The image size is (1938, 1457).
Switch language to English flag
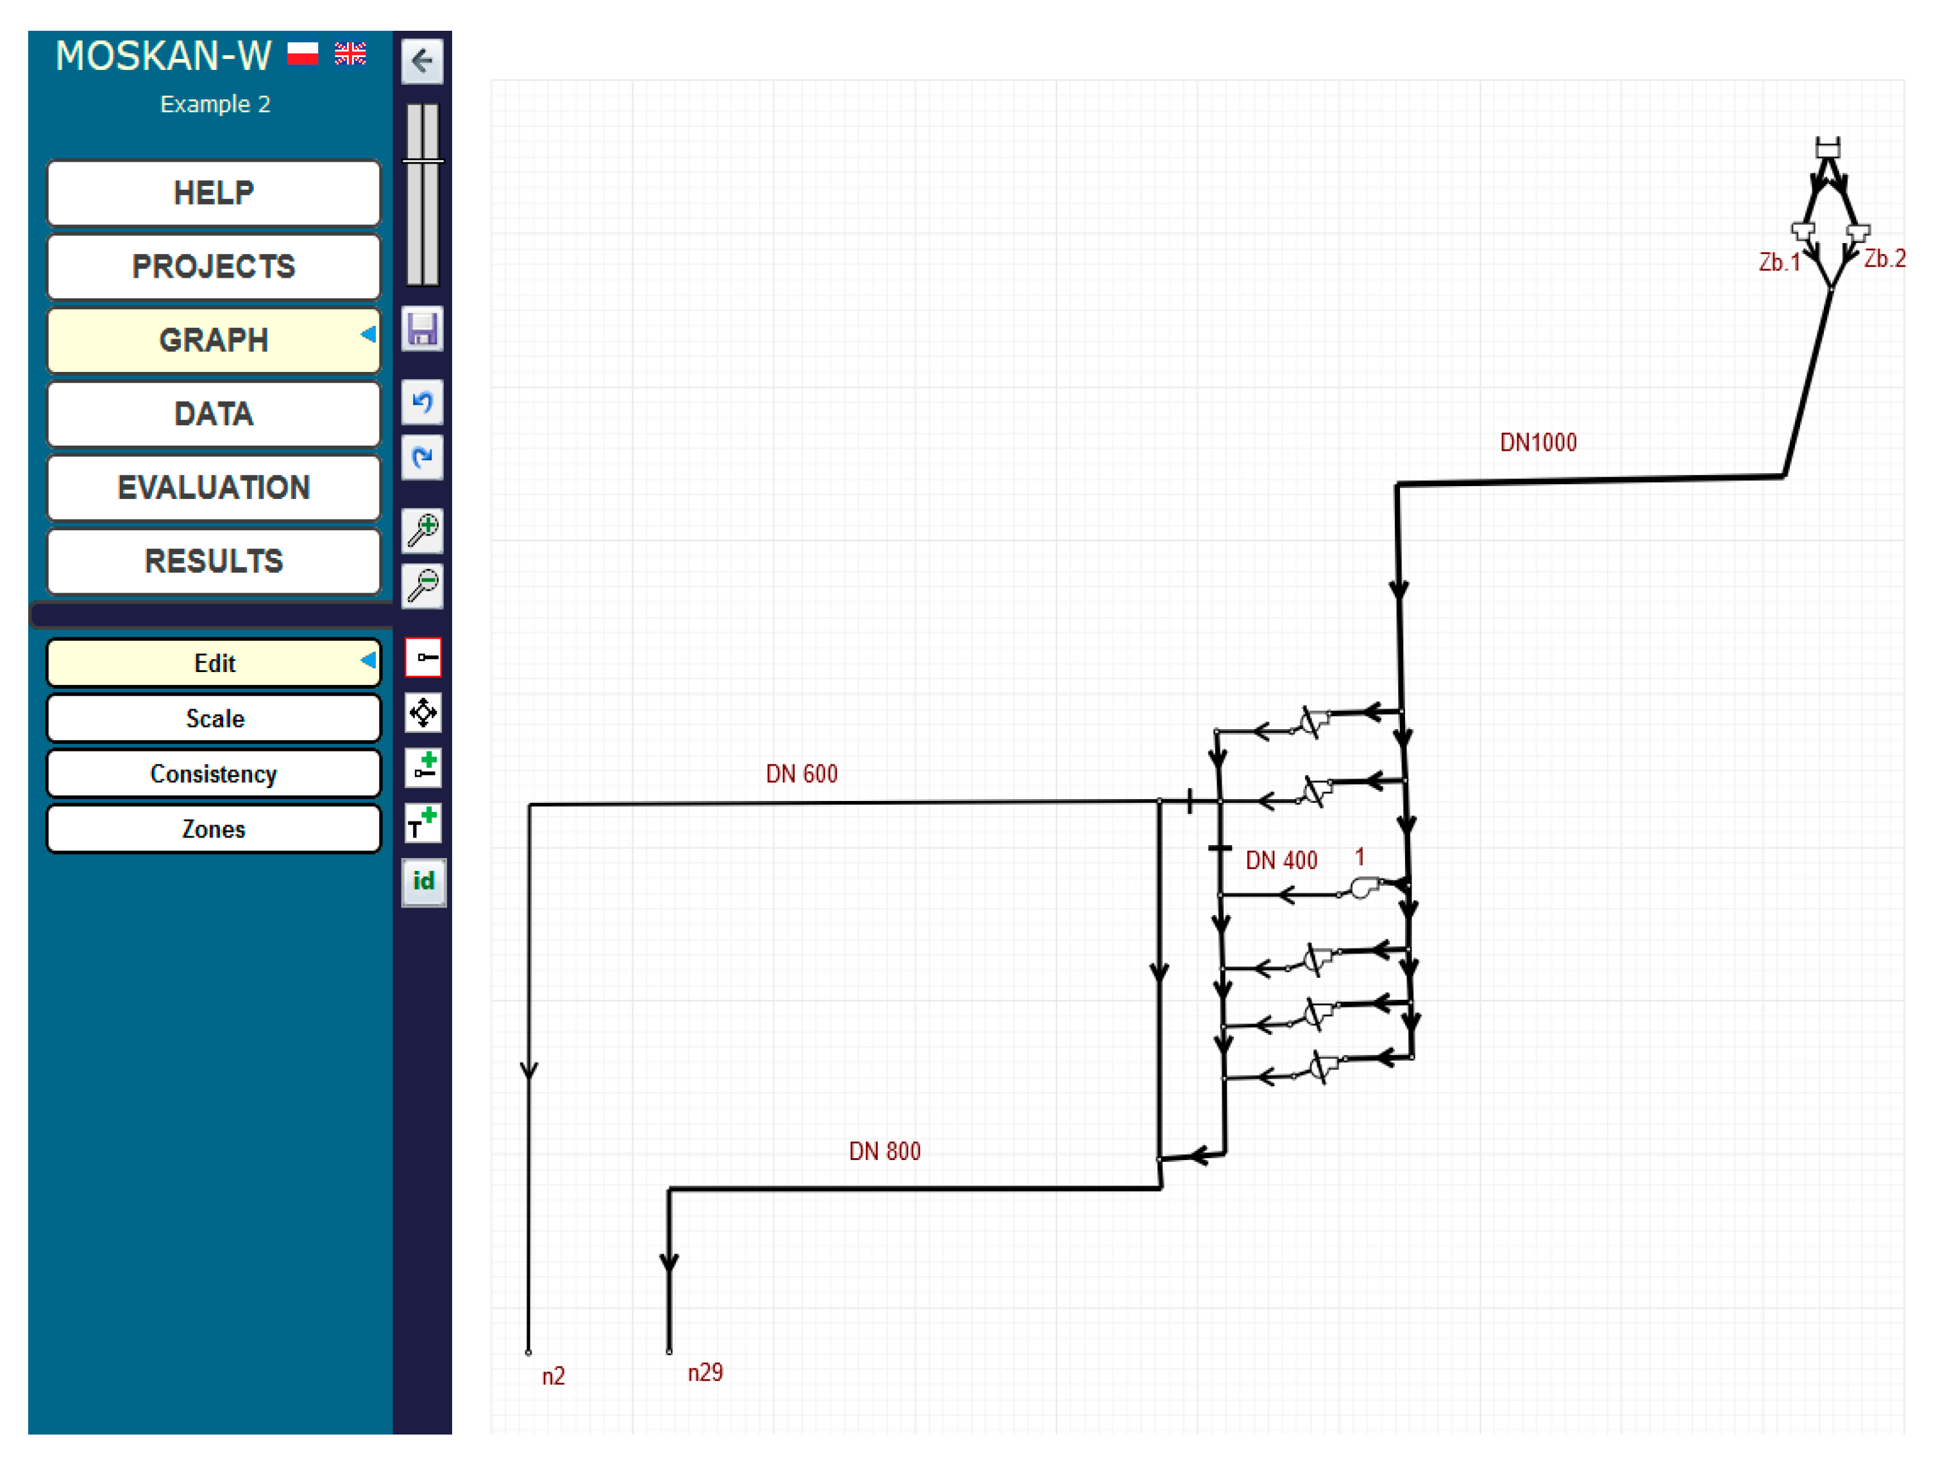(x=350, y=53)
